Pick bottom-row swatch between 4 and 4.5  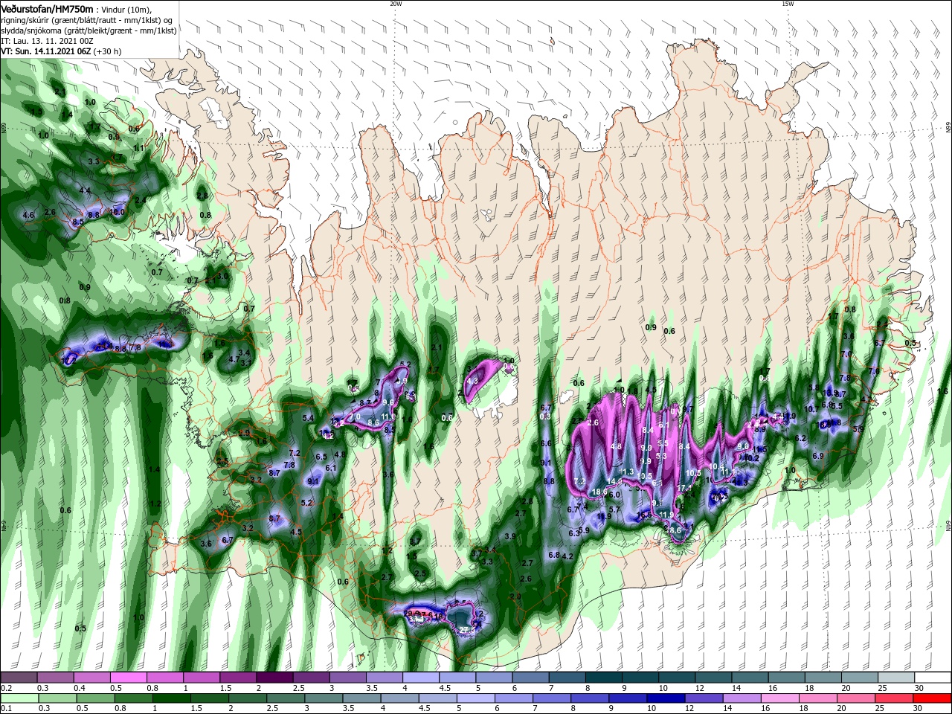tap(400, 698)
